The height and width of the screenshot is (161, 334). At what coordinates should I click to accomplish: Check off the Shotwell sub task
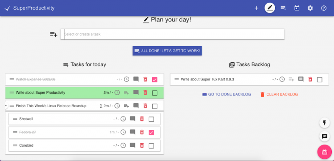tap(151, 119)
